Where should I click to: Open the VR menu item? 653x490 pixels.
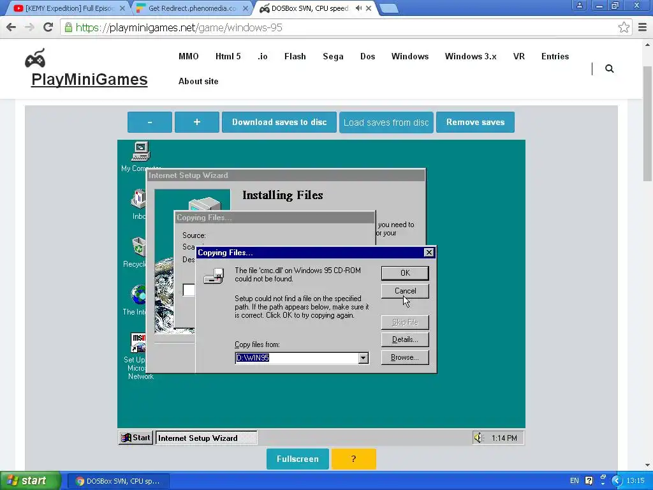point(518,56)
